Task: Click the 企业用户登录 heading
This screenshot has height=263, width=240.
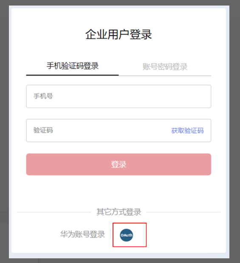Action: [119, 34]
